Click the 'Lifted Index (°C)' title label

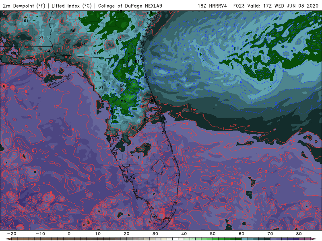pyautogui.click(x=72, y=6)
